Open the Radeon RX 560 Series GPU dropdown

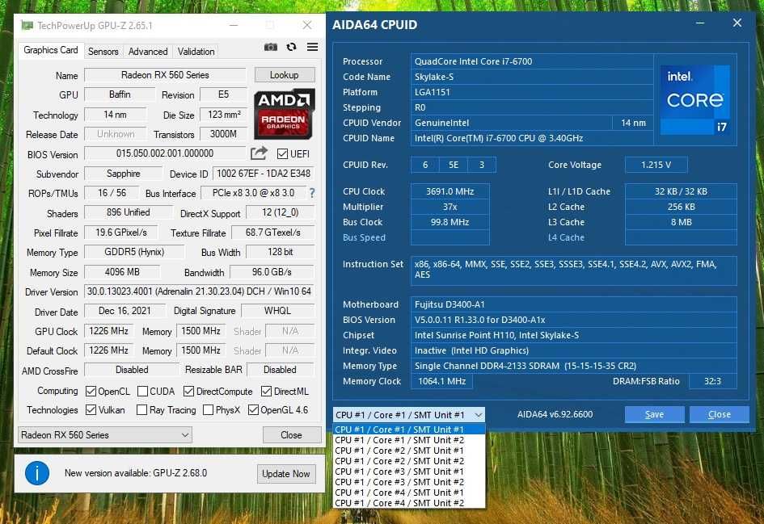pyautogui.click(x=105, y=435)
